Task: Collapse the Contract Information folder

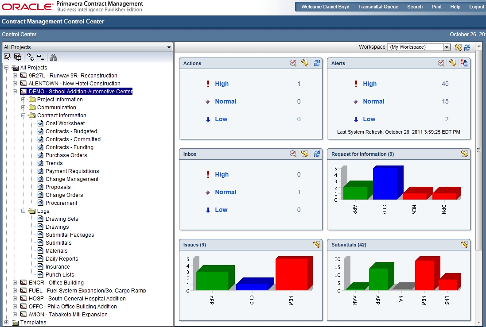Action: (x=23, y=115)
